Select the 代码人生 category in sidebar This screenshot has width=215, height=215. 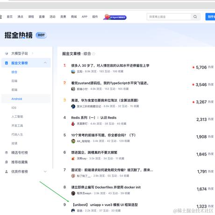[17, 135]
